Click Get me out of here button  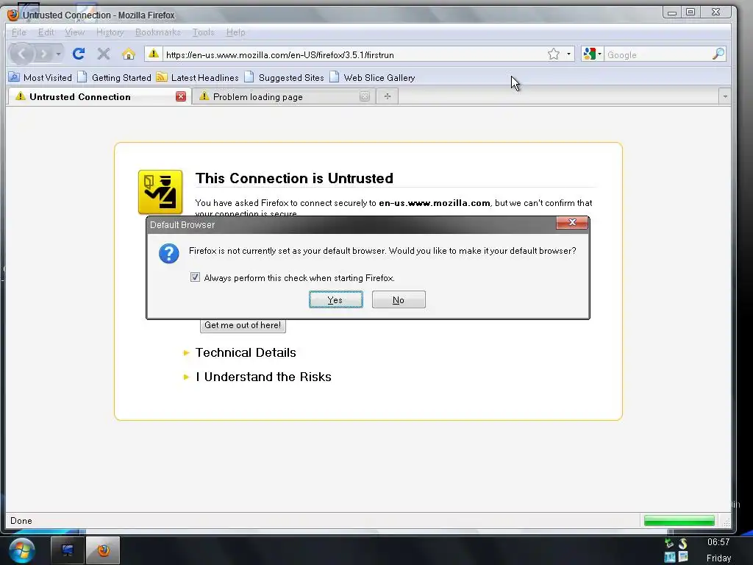(243, 325)
